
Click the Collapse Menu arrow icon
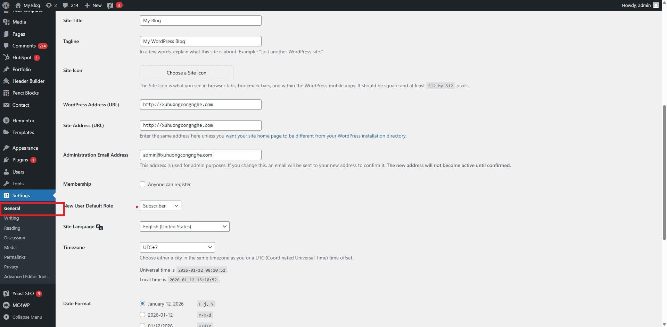click(6, 317)
